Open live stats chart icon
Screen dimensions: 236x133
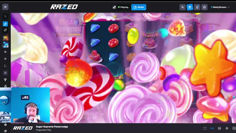(220, 128)
